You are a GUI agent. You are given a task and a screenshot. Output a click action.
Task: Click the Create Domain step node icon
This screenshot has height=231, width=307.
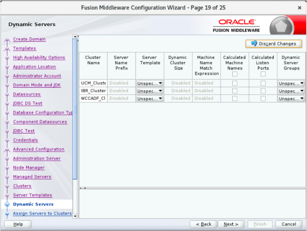(x=7, y=40)
